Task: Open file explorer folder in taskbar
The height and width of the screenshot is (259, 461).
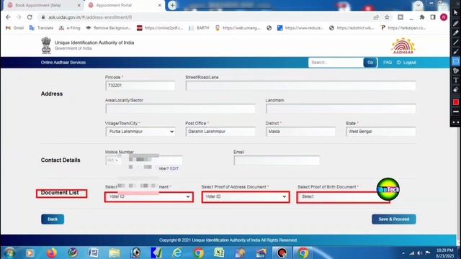Action: [115, 253]
